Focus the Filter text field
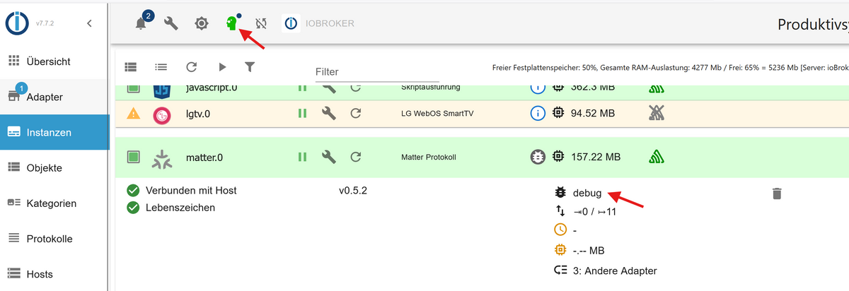This screenshot has height=291, width=849. [376, 71]
